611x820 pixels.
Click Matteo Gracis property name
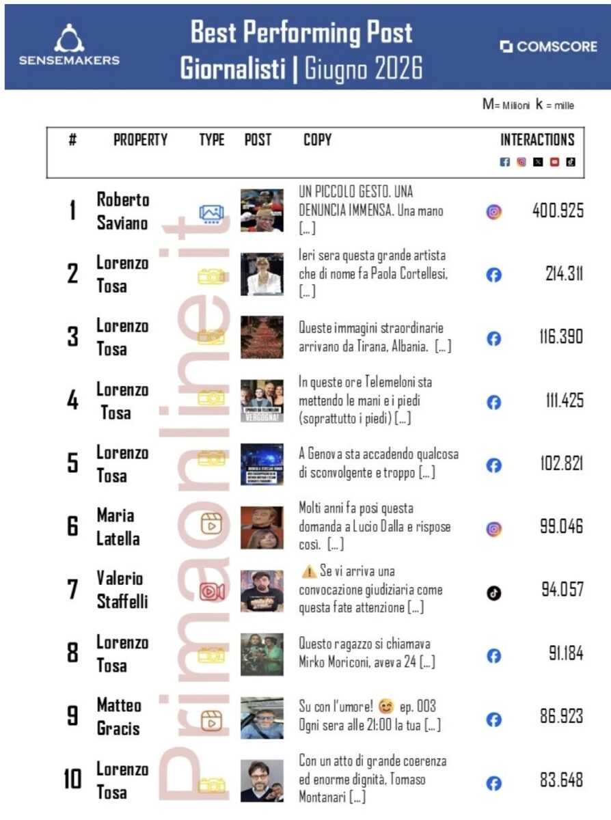pos(119,717)
